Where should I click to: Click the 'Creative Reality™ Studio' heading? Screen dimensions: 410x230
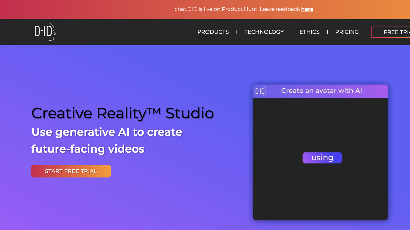click(123, 113)
